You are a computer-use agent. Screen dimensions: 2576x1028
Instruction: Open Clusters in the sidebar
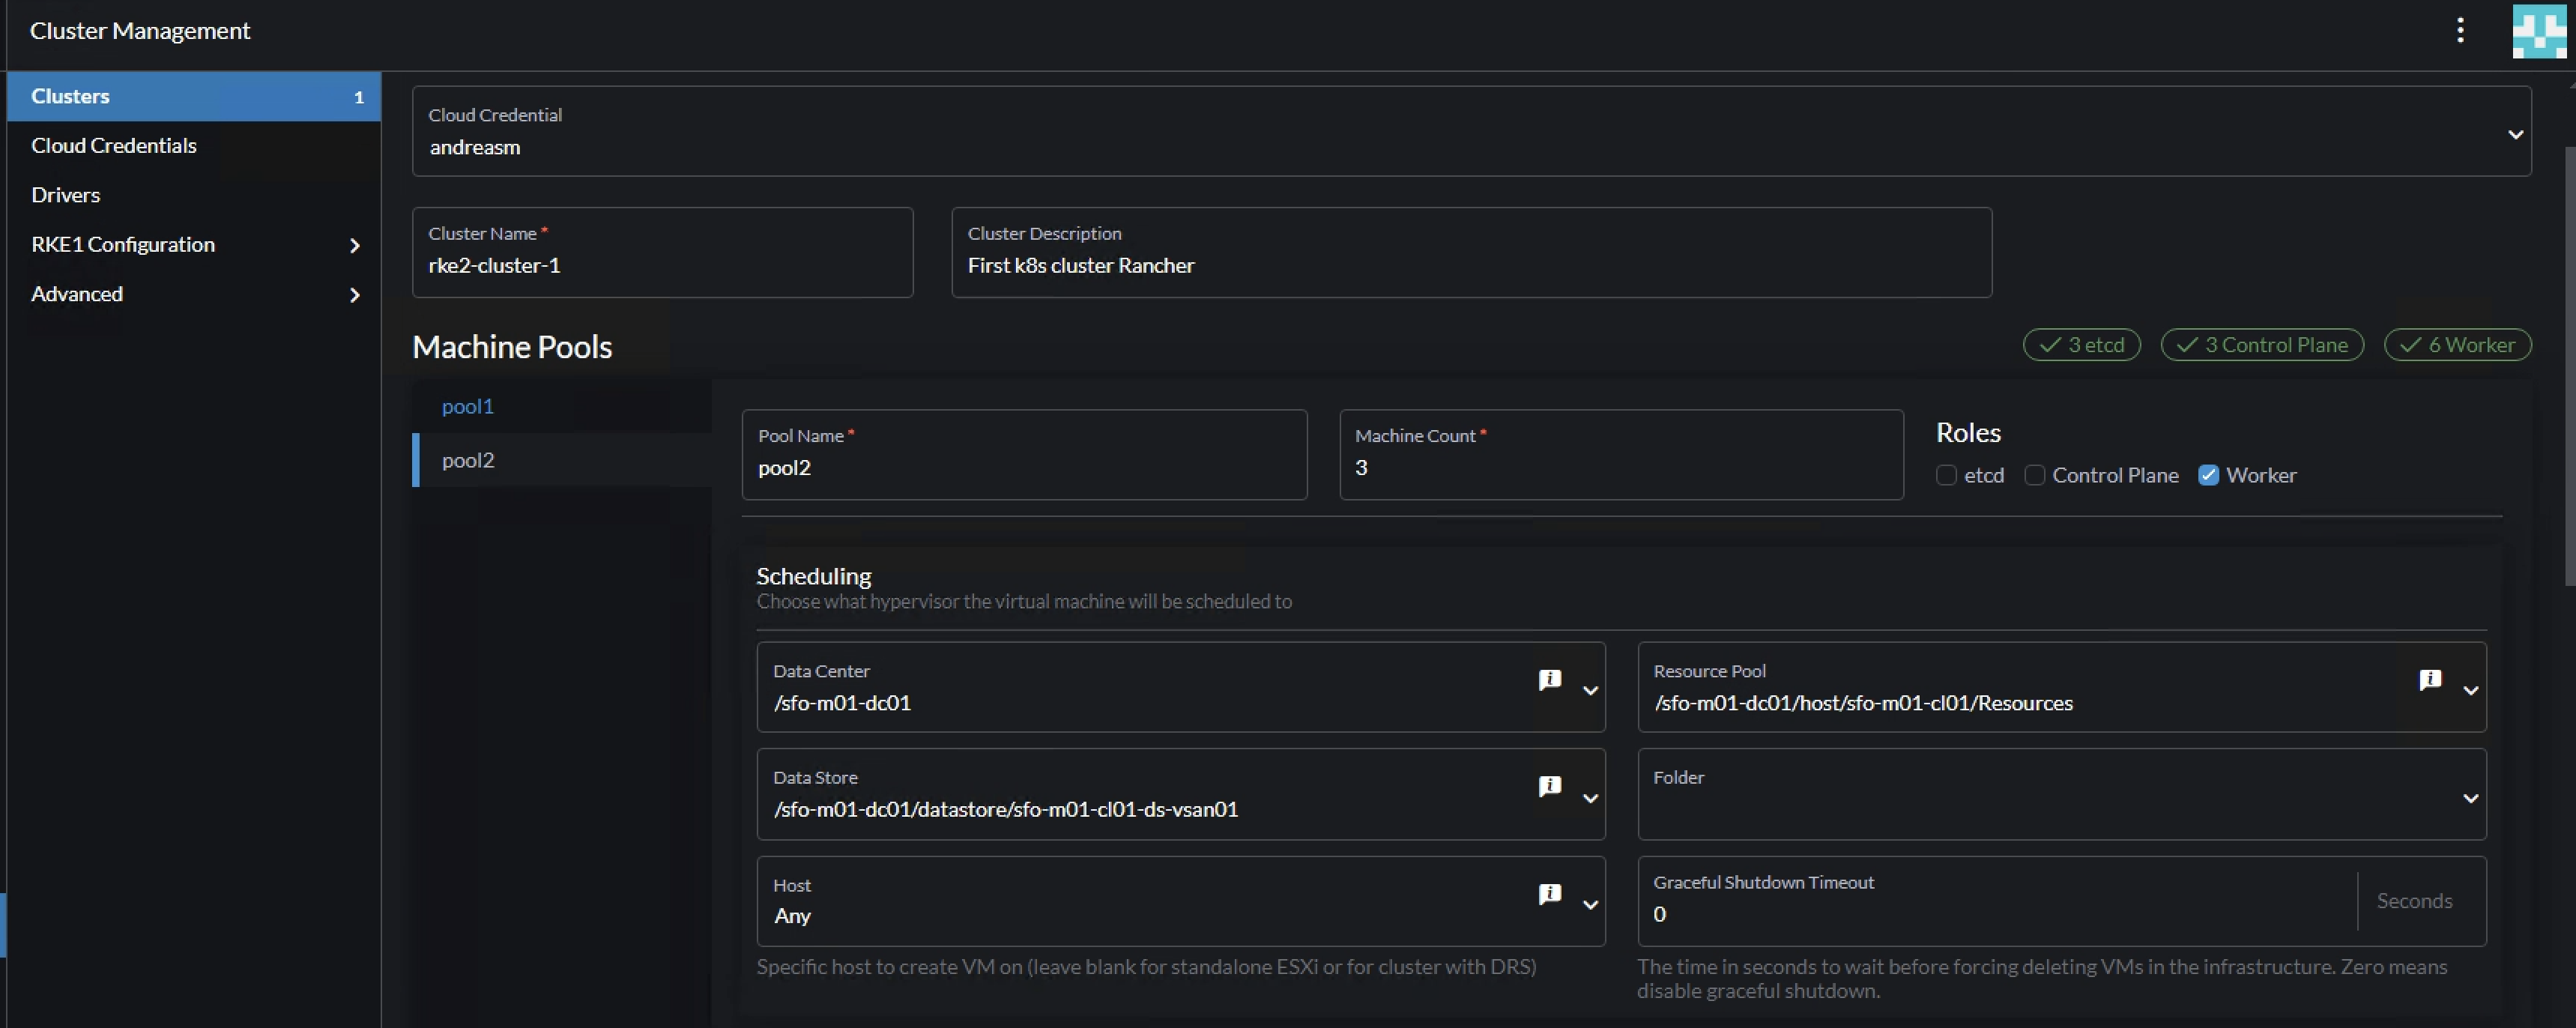point(194,97)
